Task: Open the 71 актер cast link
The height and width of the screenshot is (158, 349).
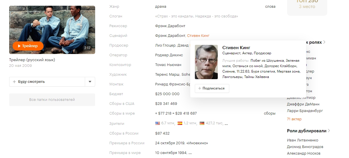Action: pyautogui.click(x=294, y=119)
